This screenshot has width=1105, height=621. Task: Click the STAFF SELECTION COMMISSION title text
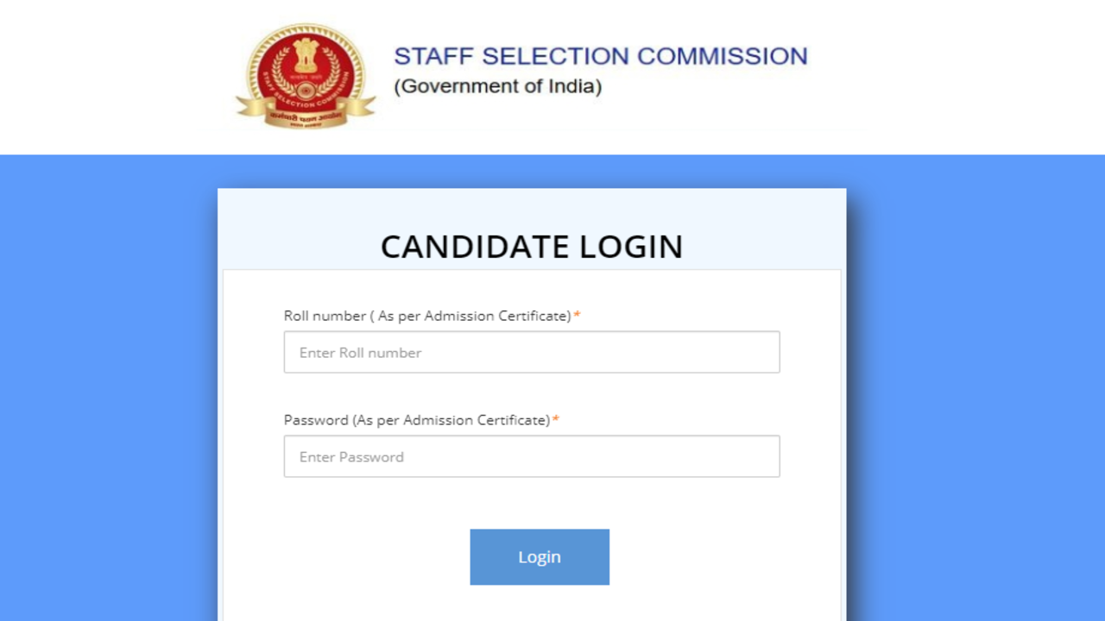coord(600,57)
